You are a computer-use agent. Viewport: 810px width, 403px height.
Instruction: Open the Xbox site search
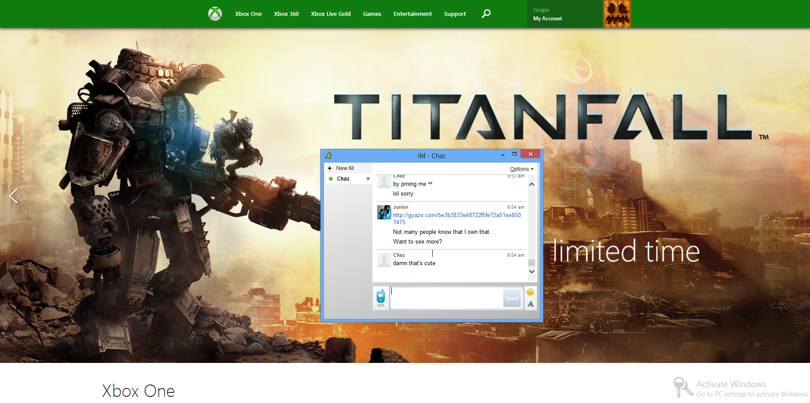pos(486,14)
